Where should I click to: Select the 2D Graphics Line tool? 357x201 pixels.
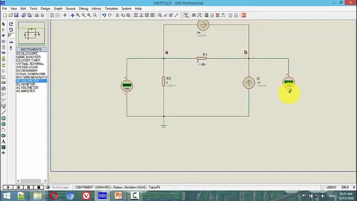click(3, 112)
